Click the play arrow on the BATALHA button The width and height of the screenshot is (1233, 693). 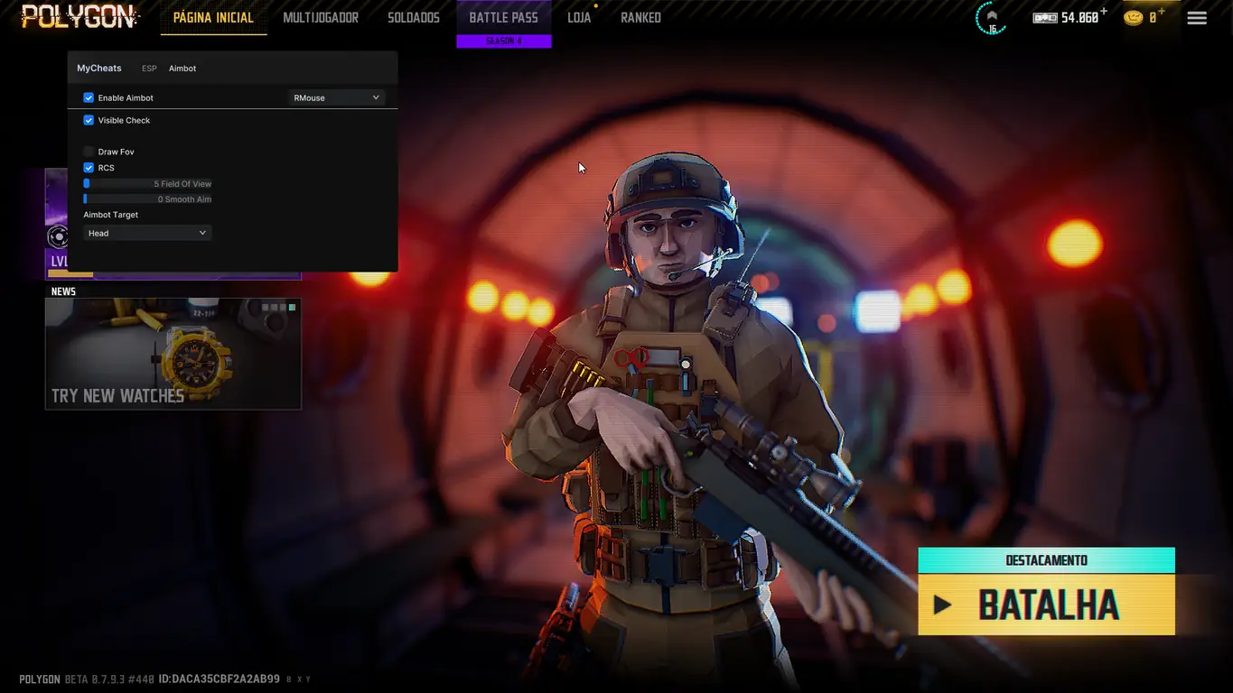942,605
